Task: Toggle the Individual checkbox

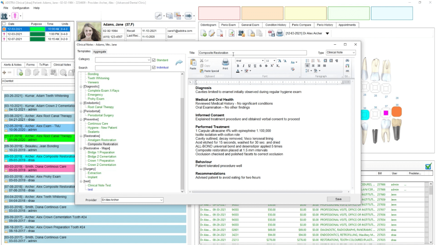Action: (154, 67)
